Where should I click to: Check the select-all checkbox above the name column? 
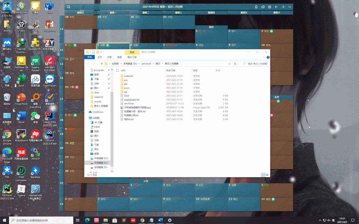click(117, 70)
